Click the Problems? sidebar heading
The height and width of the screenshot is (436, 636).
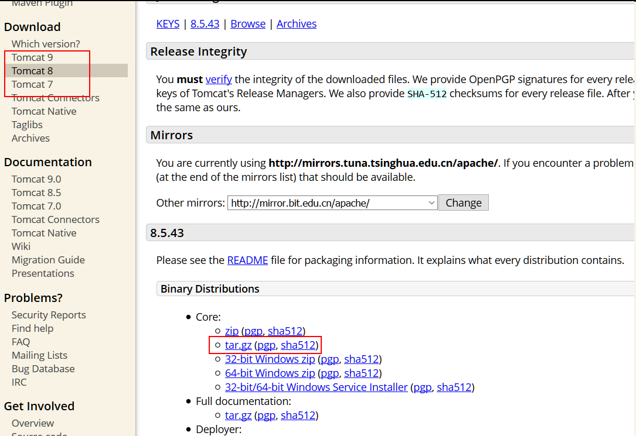[33, 298]
